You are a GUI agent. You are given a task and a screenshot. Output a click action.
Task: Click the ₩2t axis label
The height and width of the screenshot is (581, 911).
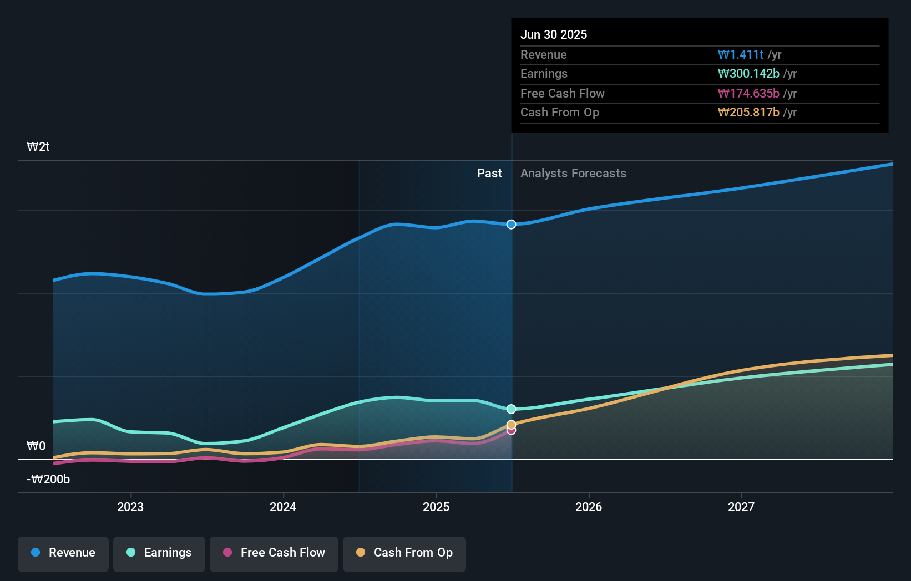37,146
